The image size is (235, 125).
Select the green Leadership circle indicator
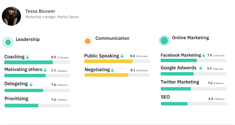click(x=8, y=42)
